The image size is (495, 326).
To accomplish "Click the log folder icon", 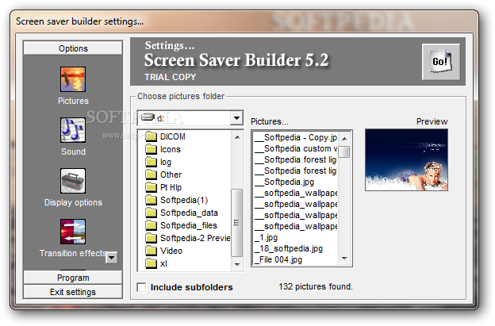I will click(x=152, y=162).
